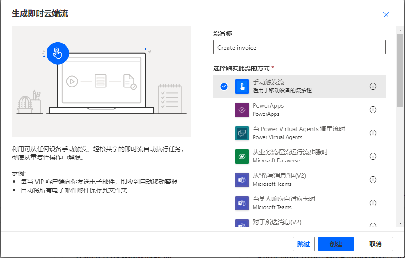Select trigger 当某人响应自适应卡时

299,203
